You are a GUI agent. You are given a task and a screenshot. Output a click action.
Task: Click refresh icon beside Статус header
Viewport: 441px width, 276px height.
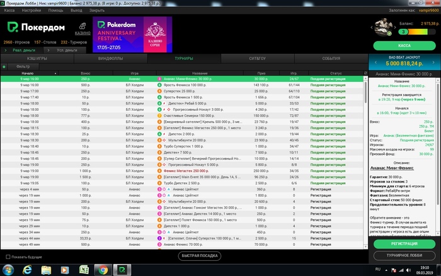365,73
